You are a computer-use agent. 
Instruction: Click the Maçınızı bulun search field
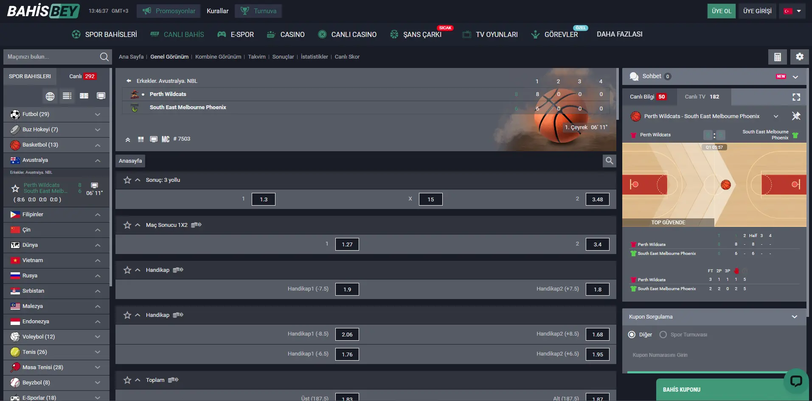pyautogui.click(x=51, y=57)
